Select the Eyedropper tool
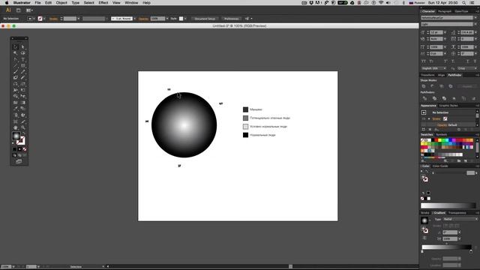Viewport: 480px width, 270px height. click(16, 109)
